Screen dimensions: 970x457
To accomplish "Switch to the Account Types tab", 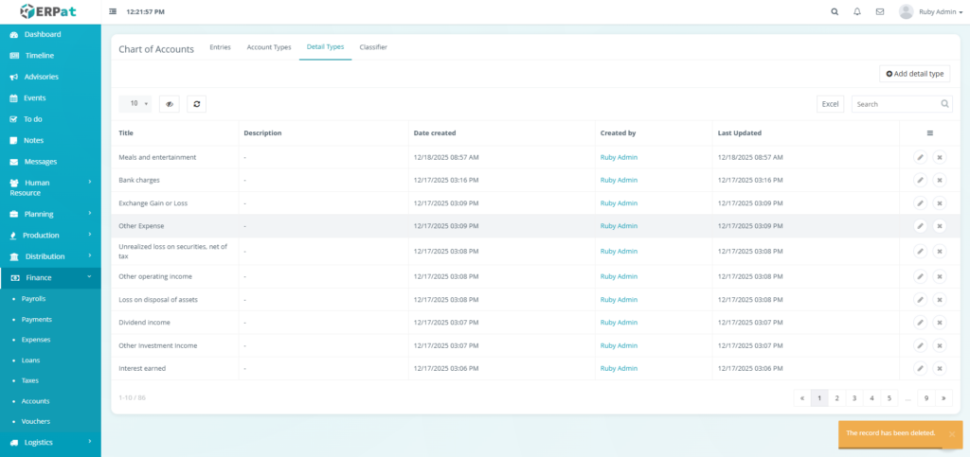I will (268, 47).
